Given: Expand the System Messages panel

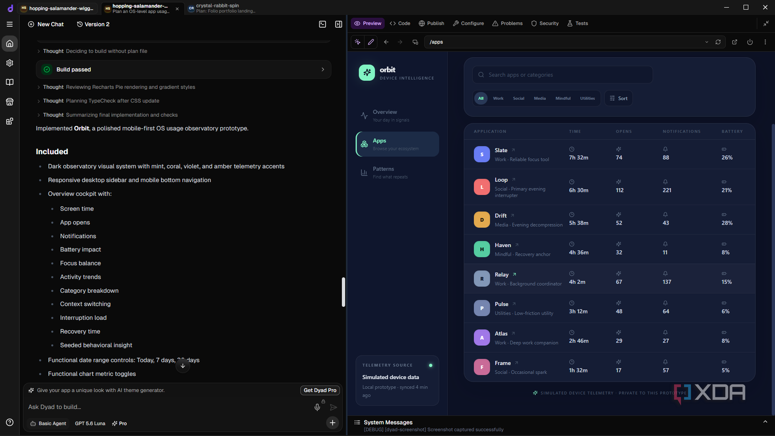Looking at the screenshot, I should point(765,422).
